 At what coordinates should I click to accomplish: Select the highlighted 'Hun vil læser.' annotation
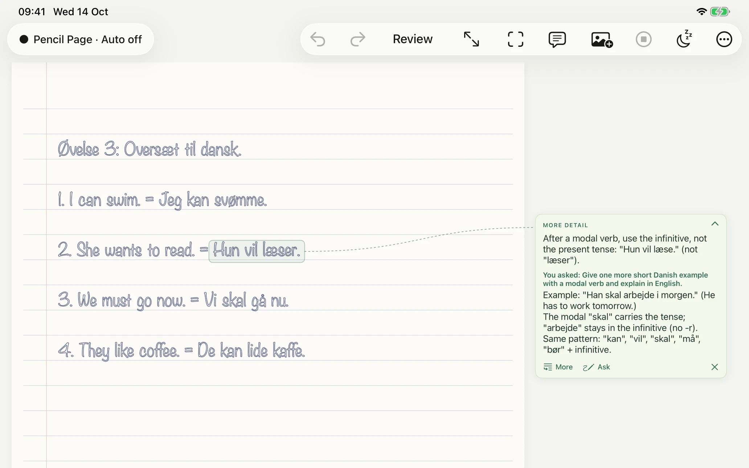coord(257,251)
